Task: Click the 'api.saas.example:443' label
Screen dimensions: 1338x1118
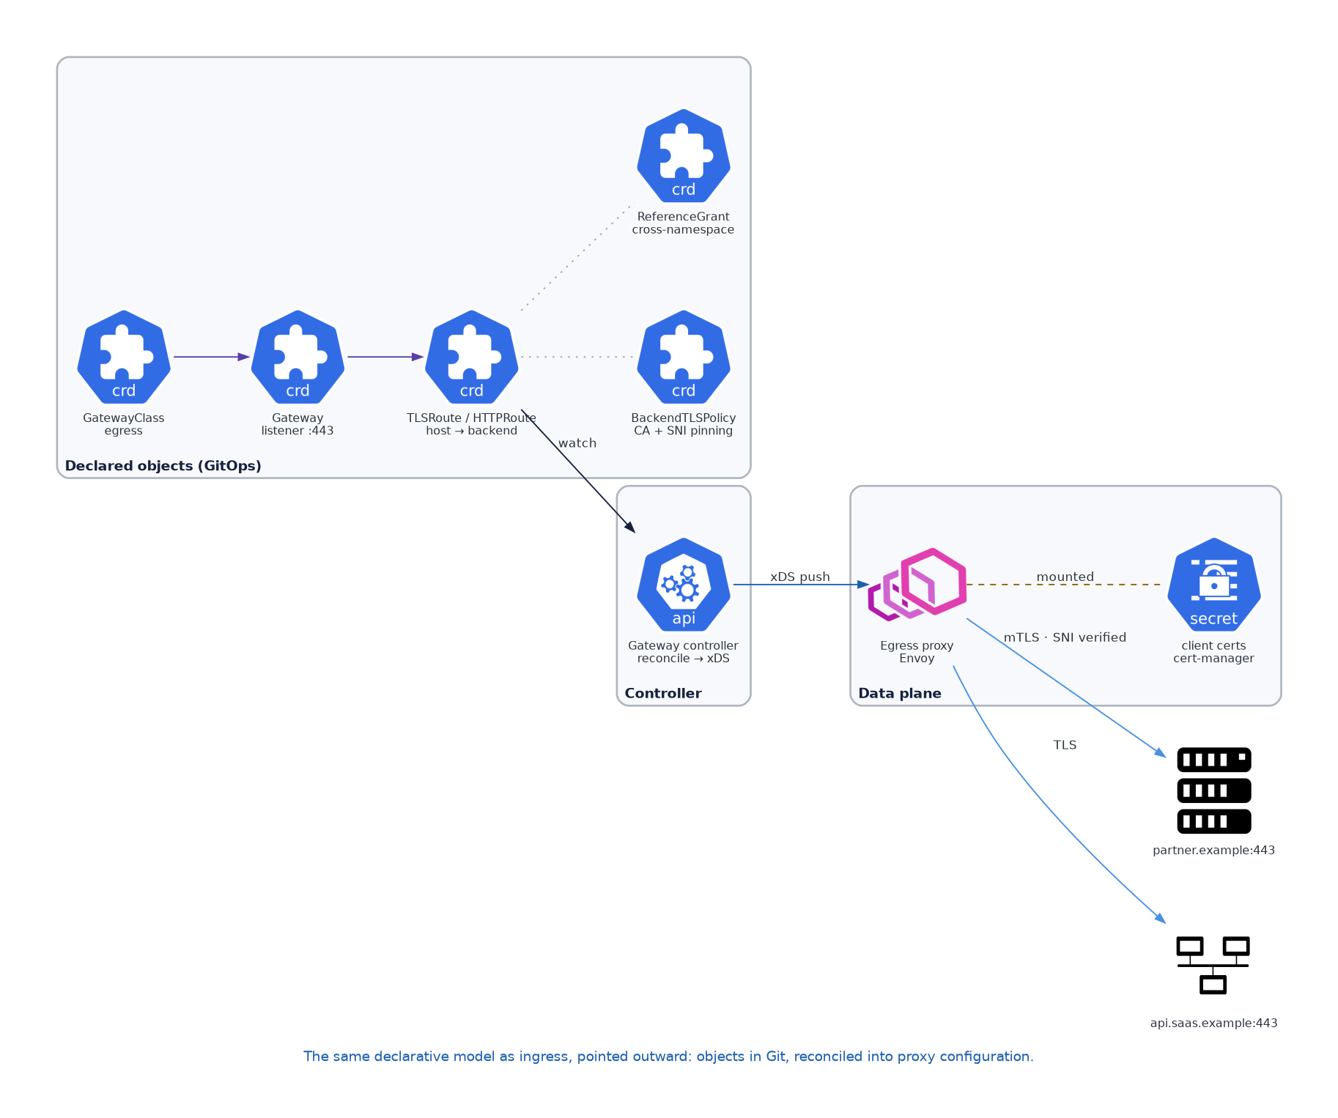Action: pos(1214,1023)
